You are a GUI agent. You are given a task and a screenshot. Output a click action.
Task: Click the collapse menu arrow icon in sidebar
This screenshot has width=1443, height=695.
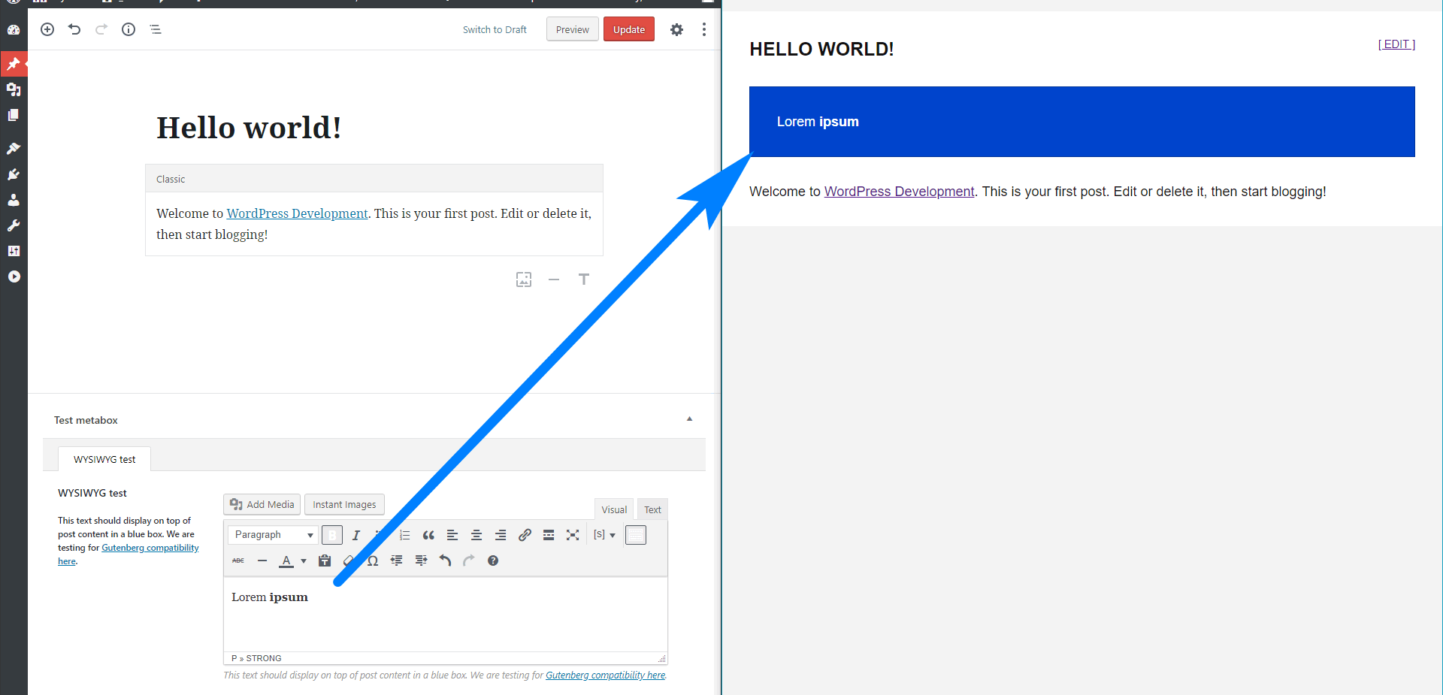tap(14, 276)
